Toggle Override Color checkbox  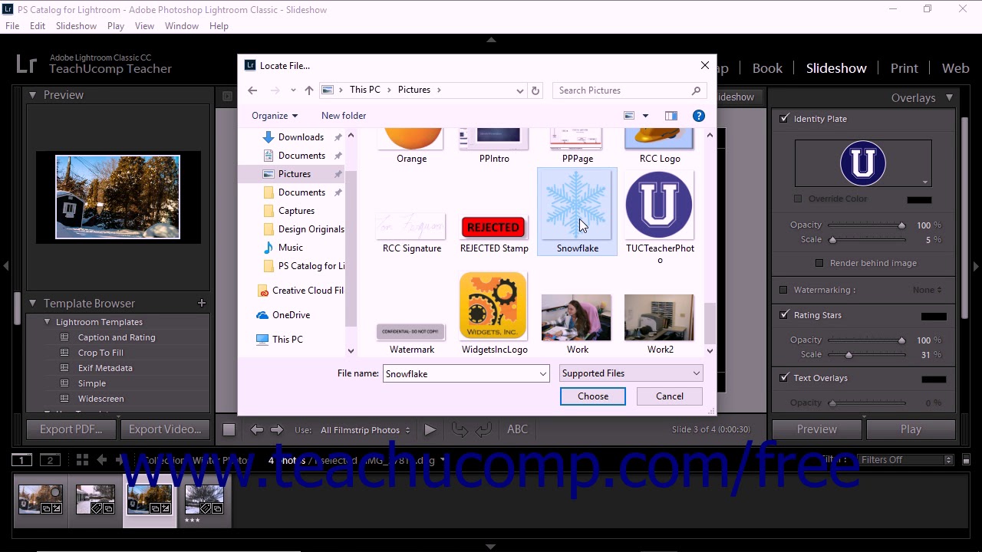(798, 199)
